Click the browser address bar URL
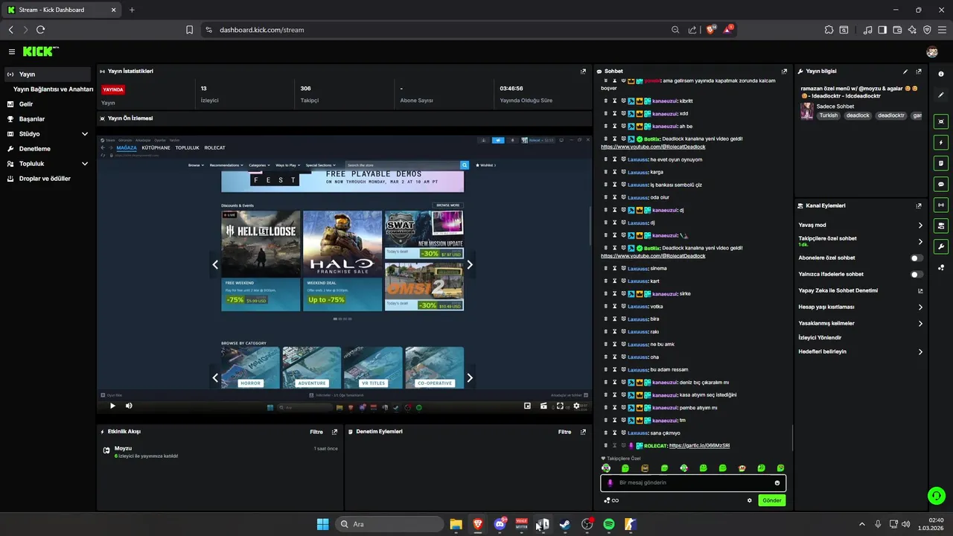953x536 pixels. (261, 30)
